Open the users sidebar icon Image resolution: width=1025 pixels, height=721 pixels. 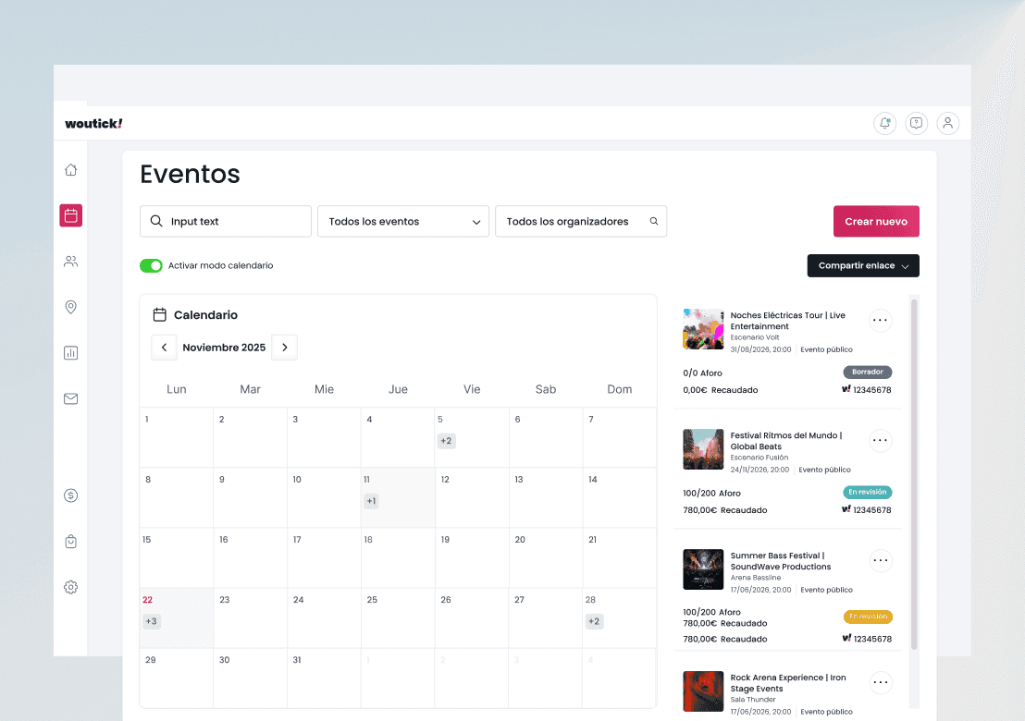[70, 262]
